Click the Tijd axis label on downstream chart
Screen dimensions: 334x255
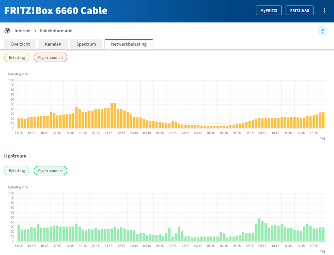pos(322,138)
